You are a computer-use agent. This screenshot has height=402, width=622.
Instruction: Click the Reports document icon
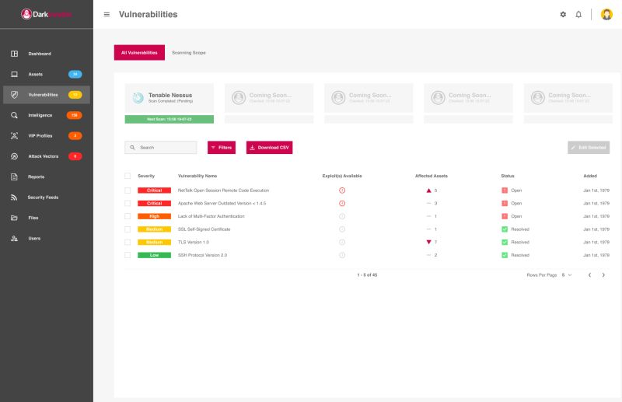pyautogui.click(x=14, y=177)
